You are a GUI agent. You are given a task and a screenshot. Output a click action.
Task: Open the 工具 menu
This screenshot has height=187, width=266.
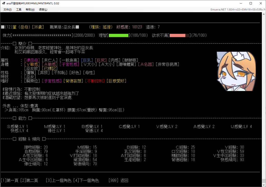tap(19, 10)
